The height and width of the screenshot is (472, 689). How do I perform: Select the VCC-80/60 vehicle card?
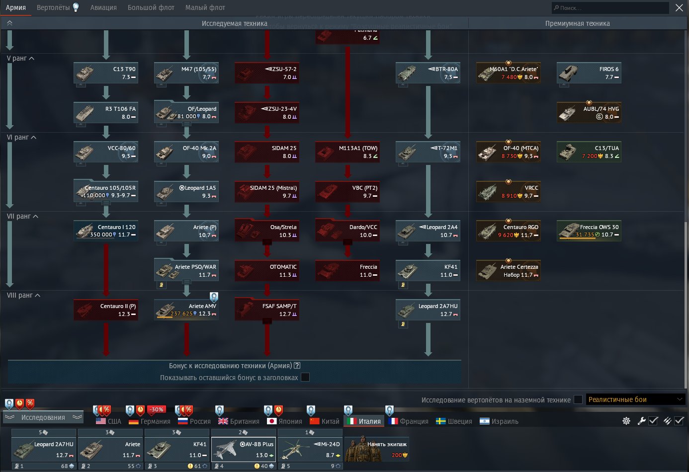(x=106, y=152)
